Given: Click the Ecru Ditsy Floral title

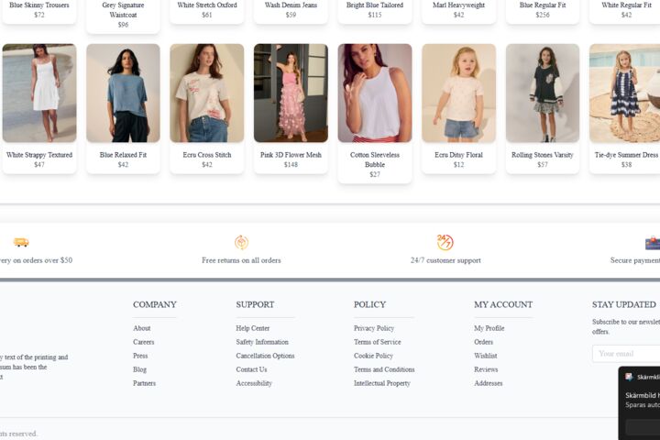Looking at the screenshot, I should click(459, 155).
